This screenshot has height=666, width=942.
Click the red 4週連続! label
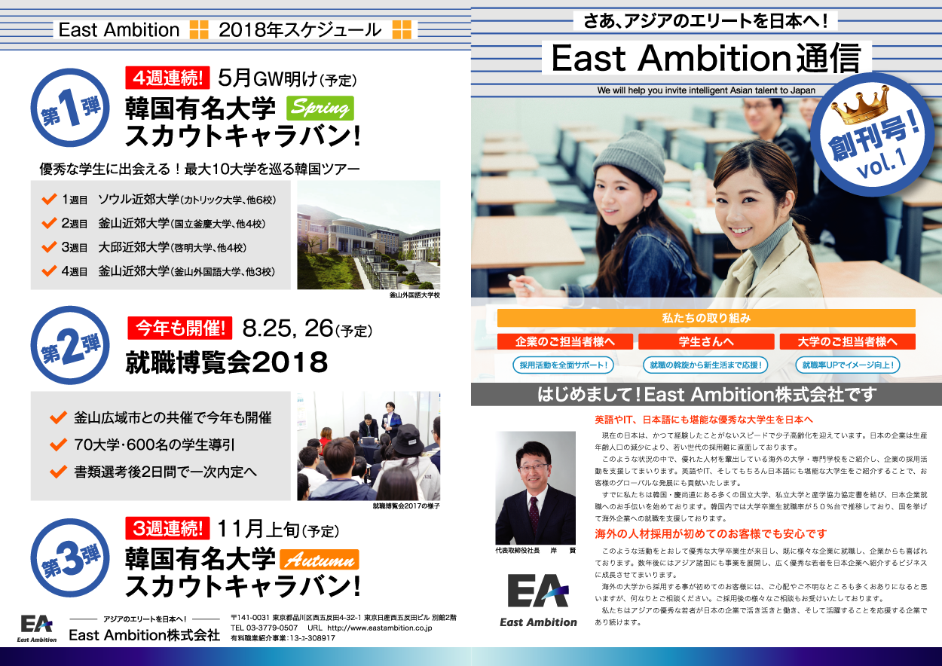(x=167, y=78)
